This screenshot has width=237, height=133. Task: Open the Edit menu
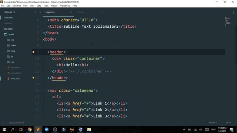pos(9,6)
